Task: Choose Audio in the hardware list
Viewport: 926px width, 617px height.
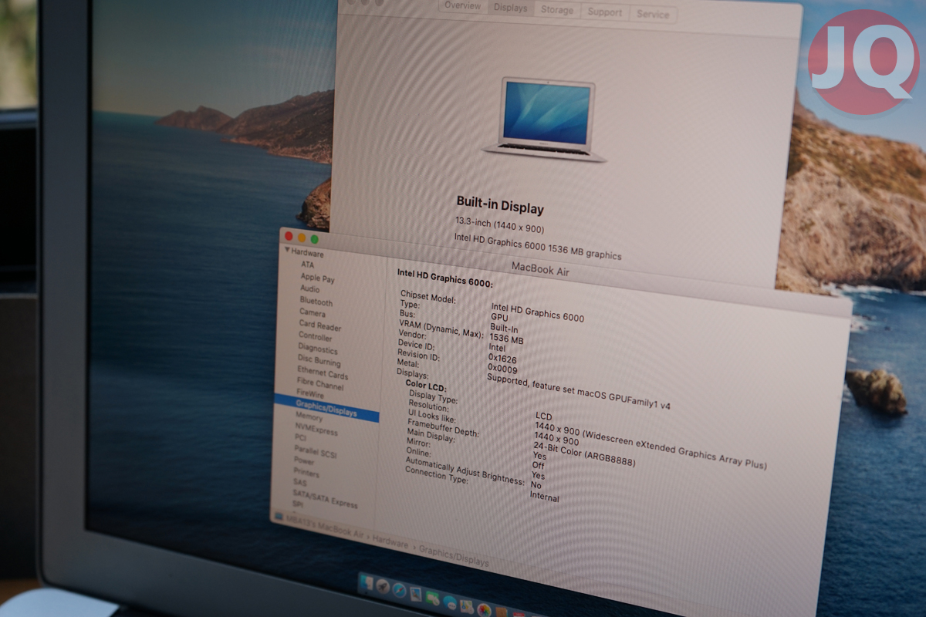Action: click(310, 289)
